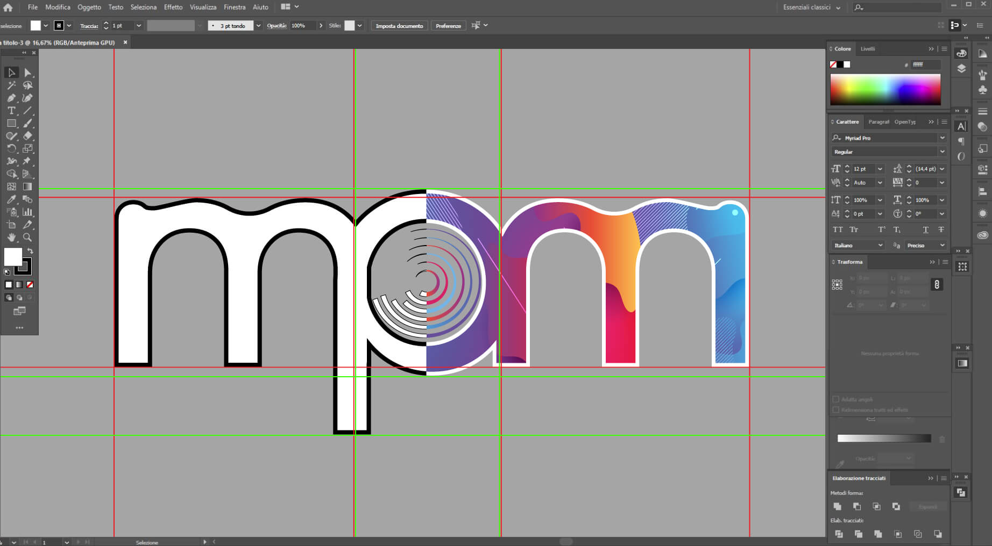Image resolution: width=992 pixels, height=546 pixels.
Task: Open the 3 pt tondo brush dropdown
Action: click(x=258, y=26)
